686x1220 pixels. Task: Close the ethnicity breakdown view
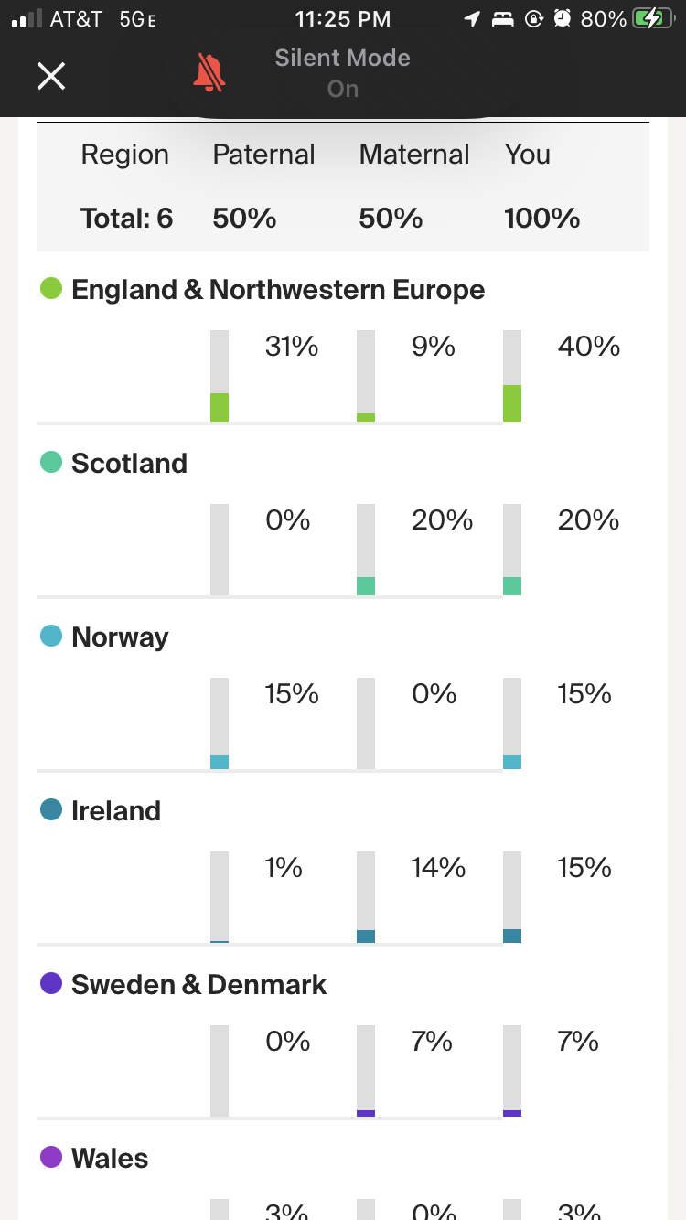51,75
